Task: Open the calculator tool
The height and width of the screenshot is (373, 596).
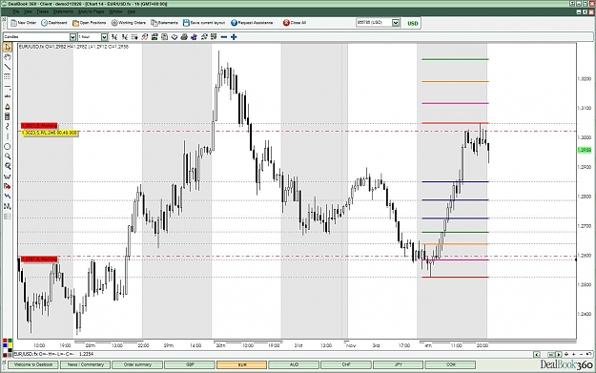Action: coord(8,116)
